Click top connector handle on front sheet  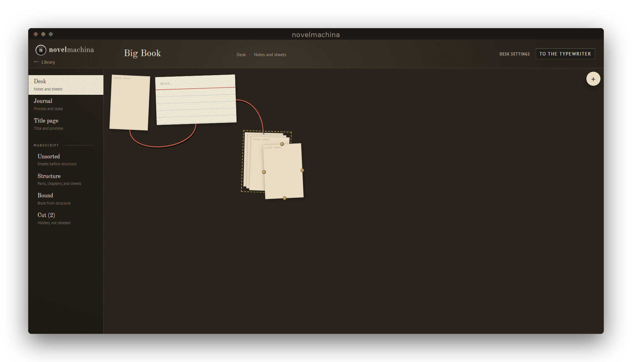pos(282,144)
